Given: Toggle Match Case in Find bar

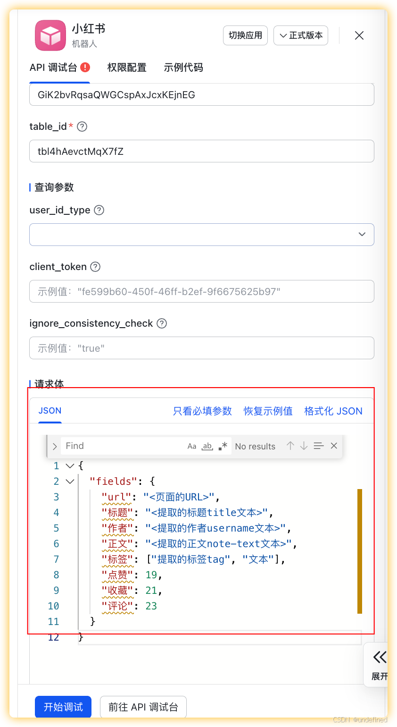Looking at the screenshot, I should [192, 446].
